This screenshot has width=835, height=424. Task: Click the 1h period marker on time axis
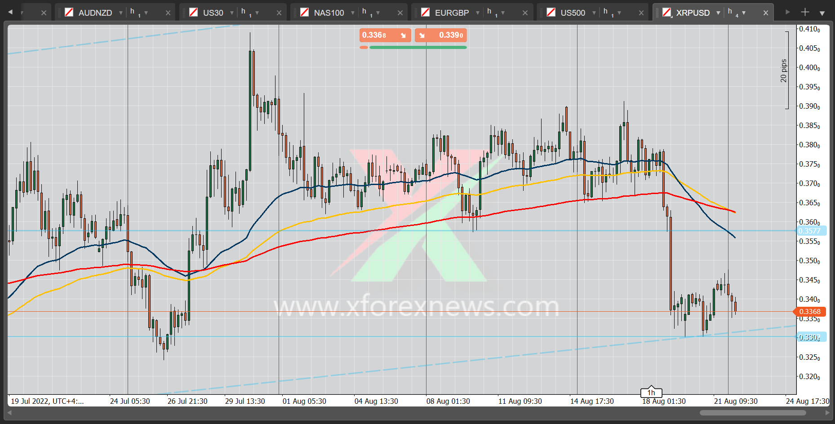pyautogui.click(x=651, y=392)
